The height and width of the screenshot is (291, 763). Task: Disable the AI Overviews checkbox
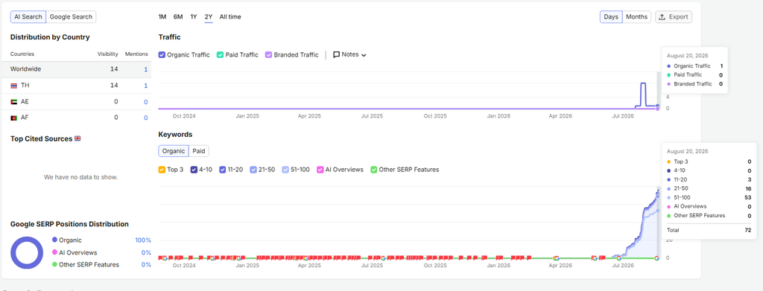[x=320, y=170]
